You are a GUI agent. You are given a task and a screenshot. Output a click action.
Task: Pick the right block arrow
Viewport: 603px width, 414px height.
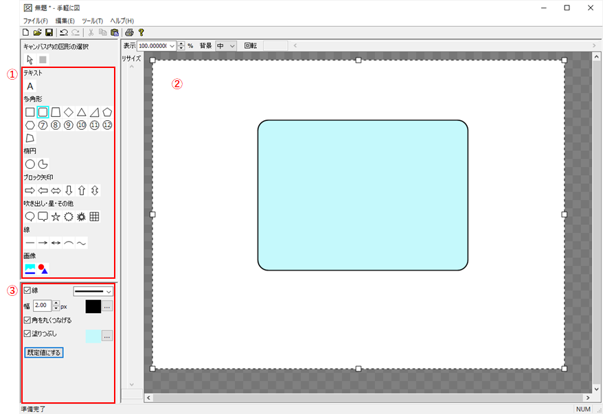pyautogui.click(x=30, y=190)
